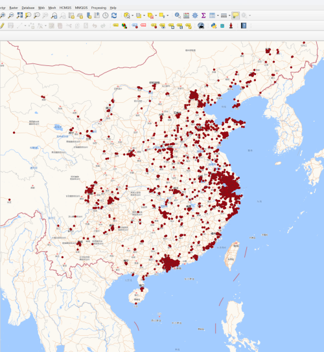Select the Identify Features tool
Viewport: 324px width, 352px height.
pos(178,16)
